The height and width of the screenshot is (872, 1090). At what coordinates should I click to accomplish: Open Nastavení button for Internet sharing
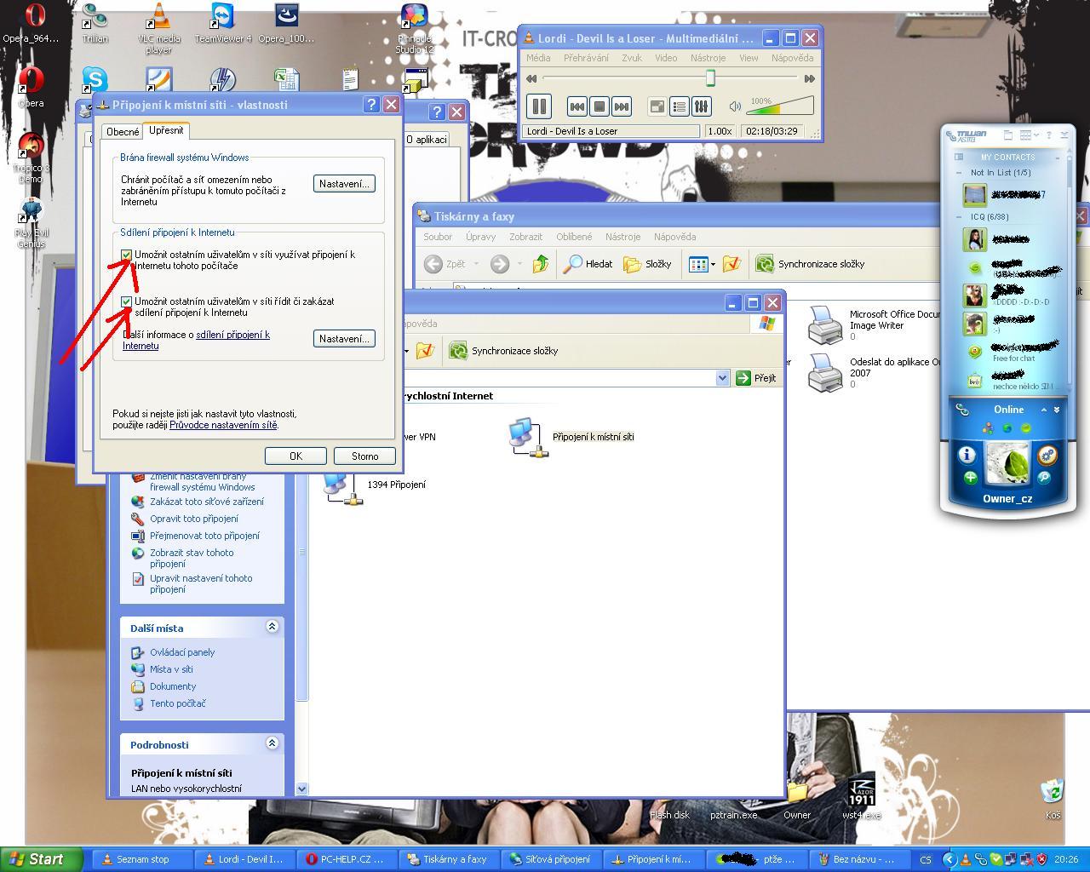point(344,339)
